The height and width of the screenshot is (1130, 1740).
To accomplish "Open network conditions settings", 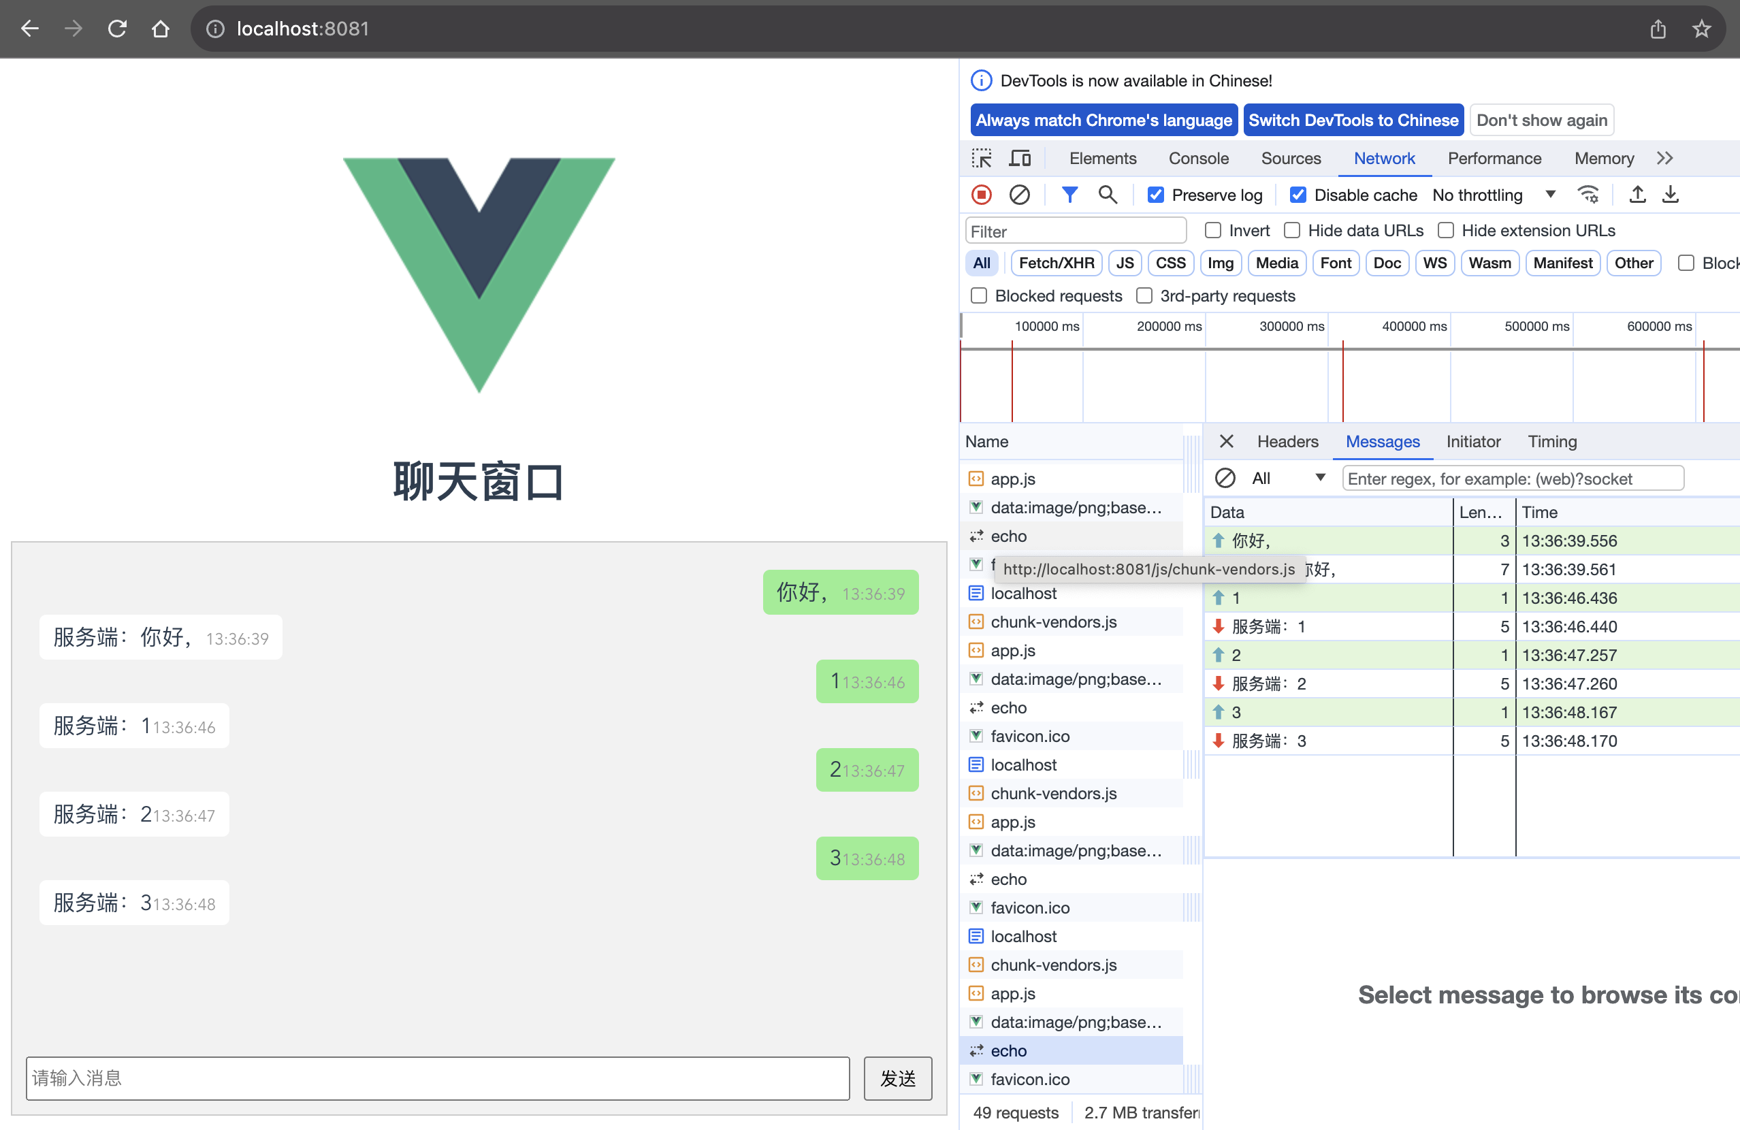I will (1588, 195).
